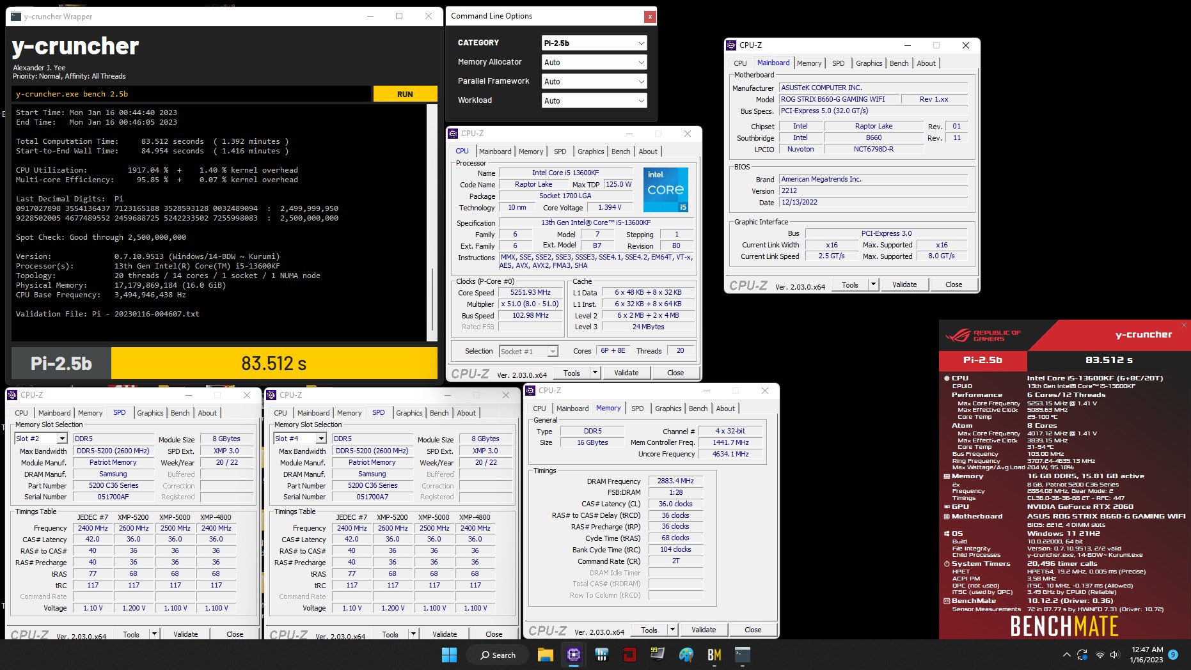1191x670 pixels.
Task: Click the BIOS version value 2212
Action: (873, 191)
